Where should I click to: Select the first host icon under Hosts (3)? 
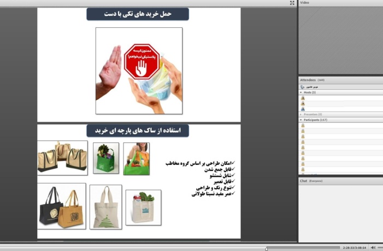(303, 98)
